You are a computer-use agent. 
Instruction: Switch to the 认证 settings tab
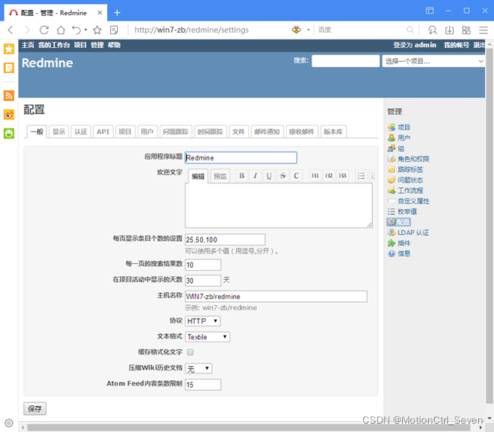(x=81, y=132)
